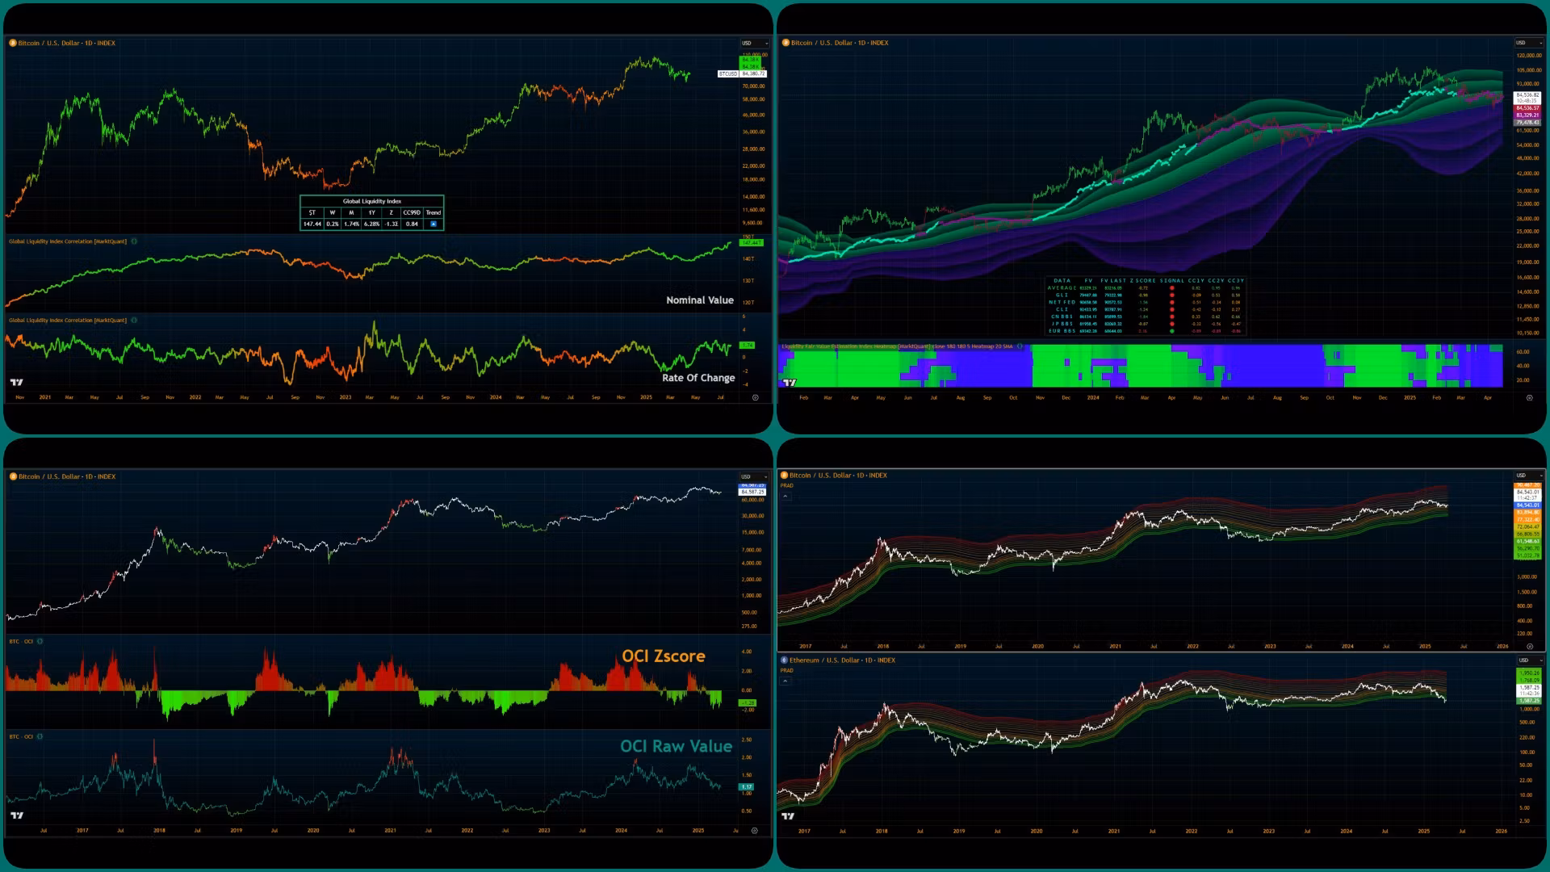Image resolution: width=1550 pixels, height=872 pixels.
Task: Open time axis settings gear in top-left chart
Action: pos(756,397)
